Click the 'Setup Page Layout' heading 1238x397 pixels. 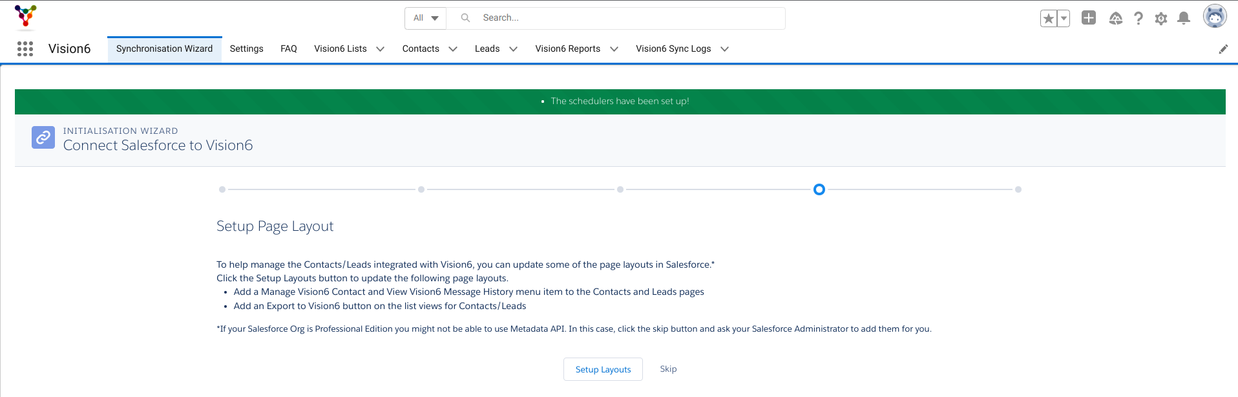(x=275, y=226)
